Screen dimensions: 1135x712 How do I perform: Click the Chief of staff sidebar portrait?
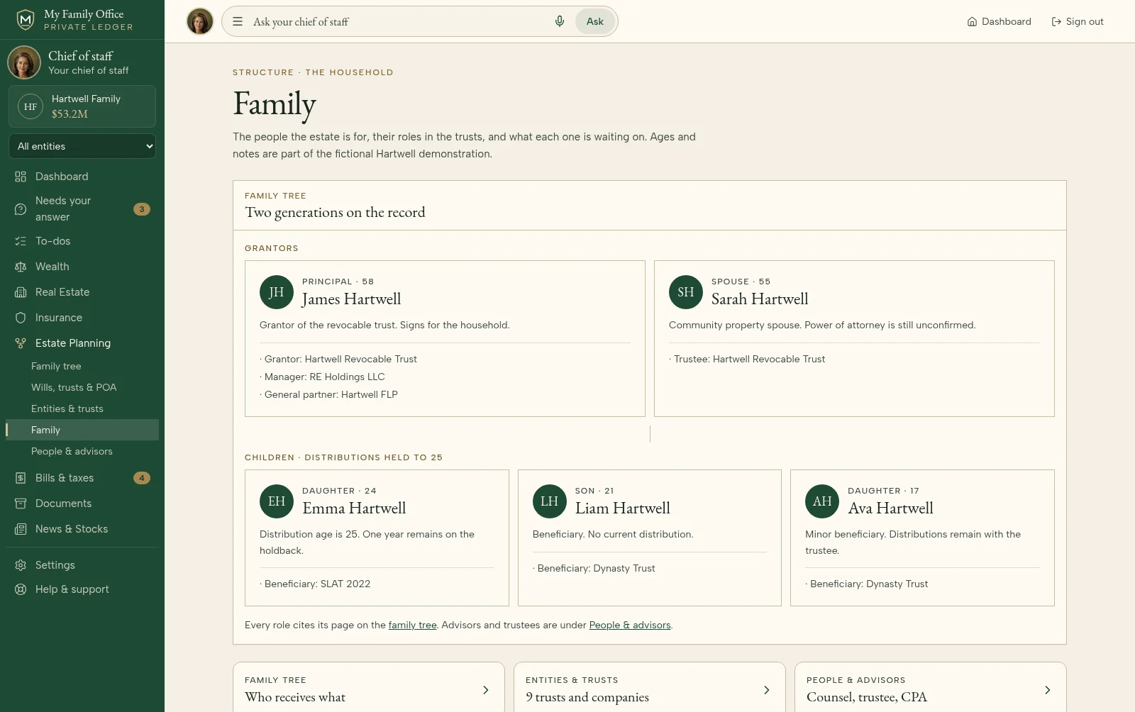pos(24,62)
